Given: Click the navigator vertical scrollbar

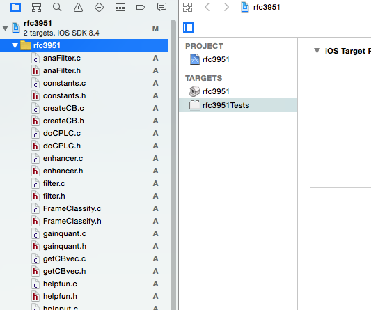Looking at the screenshot, I should [173, 164].
